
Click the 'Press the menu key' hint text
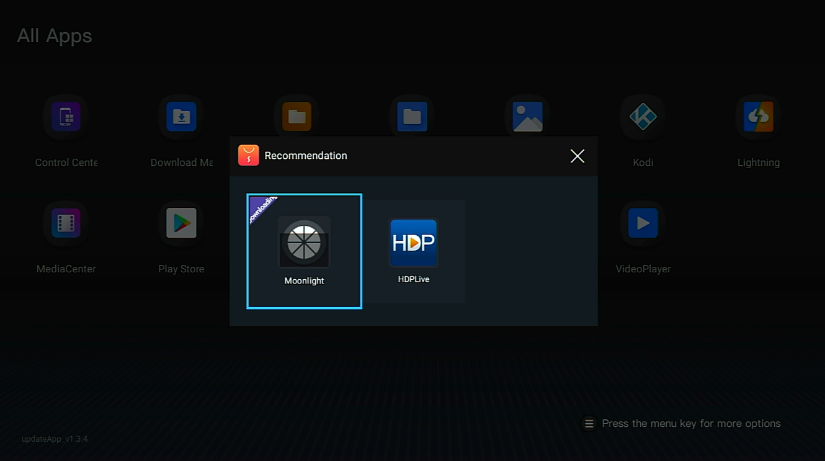691,424
